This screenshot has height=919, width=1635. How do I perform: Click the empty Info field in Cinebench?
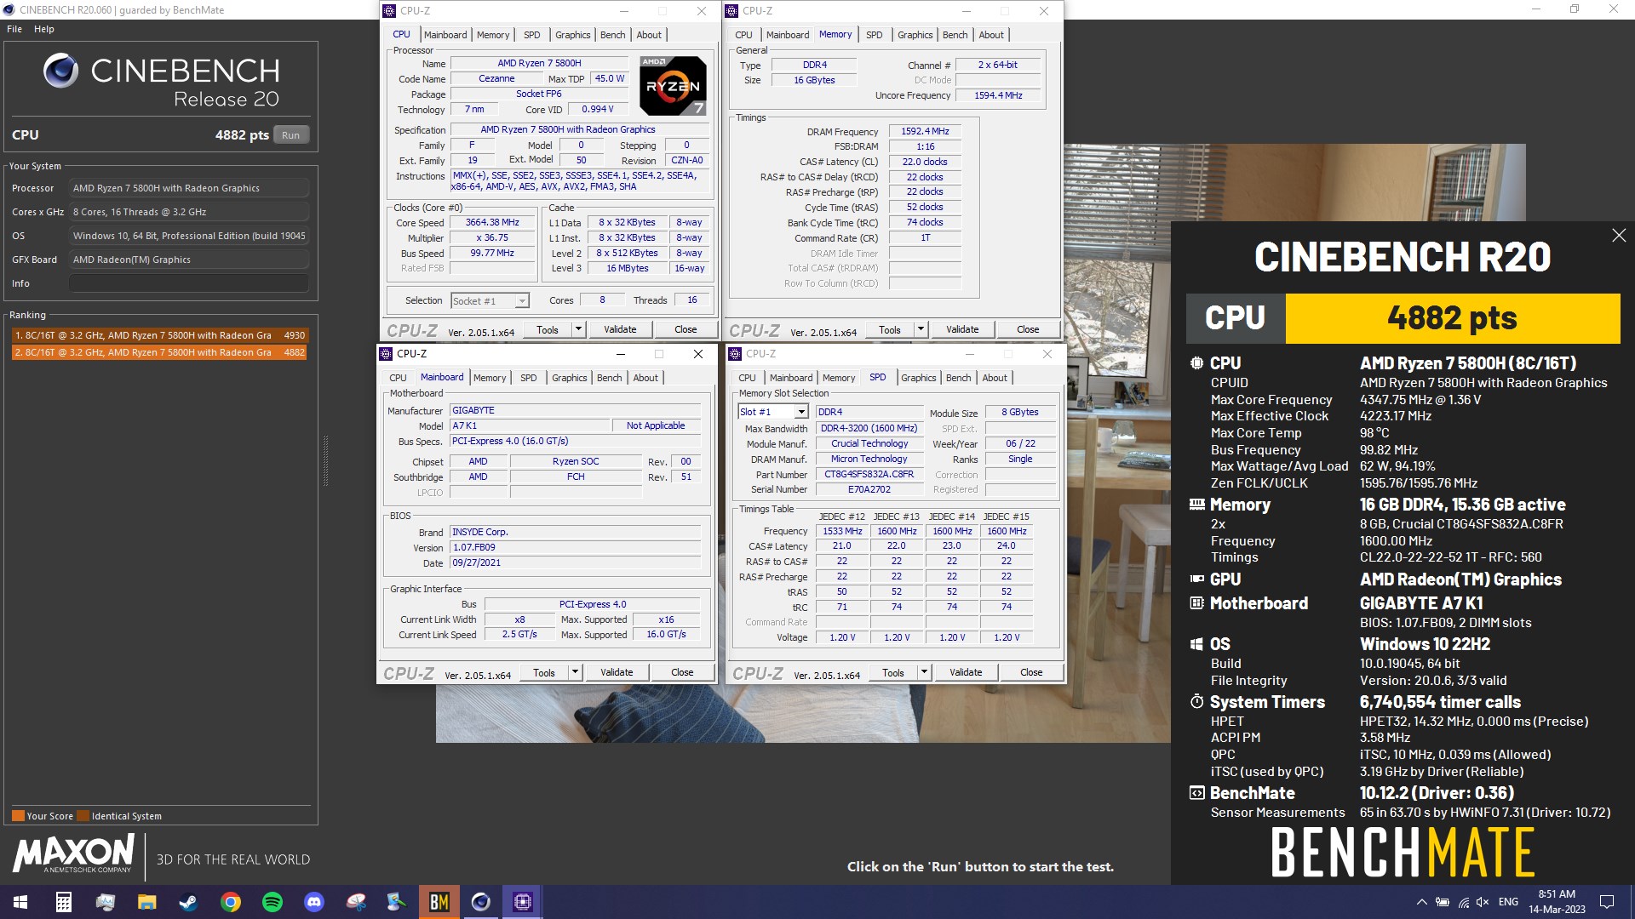pos(189,283)
